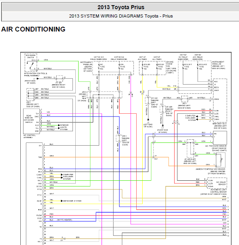The width and height of the screenshot is (239, 245).
Task: Click the 'HOT W/ ACC RELAY ENERGIZED' label
Action: click(x=198, y=57)
